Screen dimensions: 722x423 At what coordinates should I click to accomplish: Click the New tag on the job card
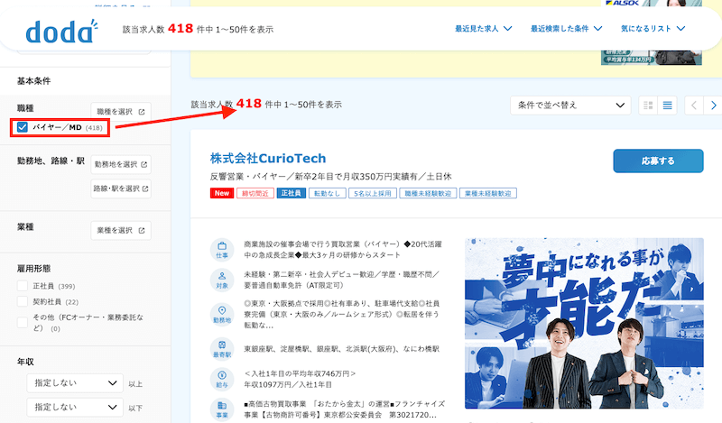[x=222, y=193]
